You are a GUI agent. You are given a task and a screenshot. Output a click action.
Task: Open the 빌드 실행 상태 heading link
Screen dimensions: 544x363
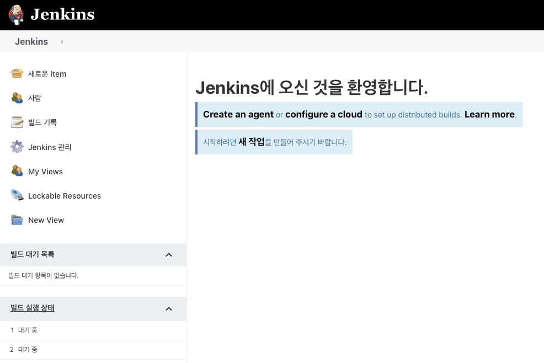pyautogui.click(x=32, y=308)
